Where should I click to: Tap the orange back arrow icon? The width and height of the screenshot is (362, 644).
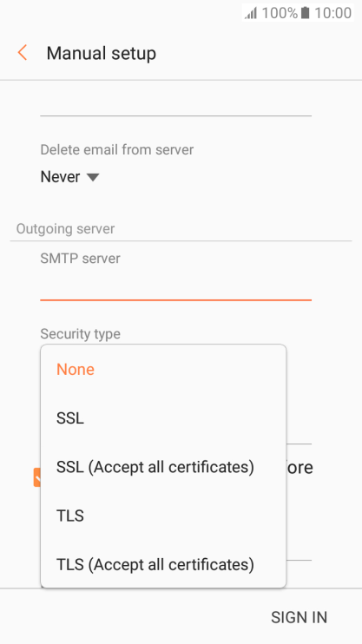(x=23, y=53)
